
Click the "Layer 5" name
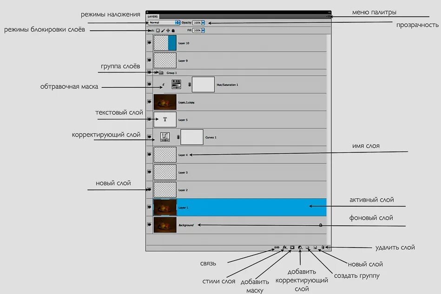(x=183, y=120)
